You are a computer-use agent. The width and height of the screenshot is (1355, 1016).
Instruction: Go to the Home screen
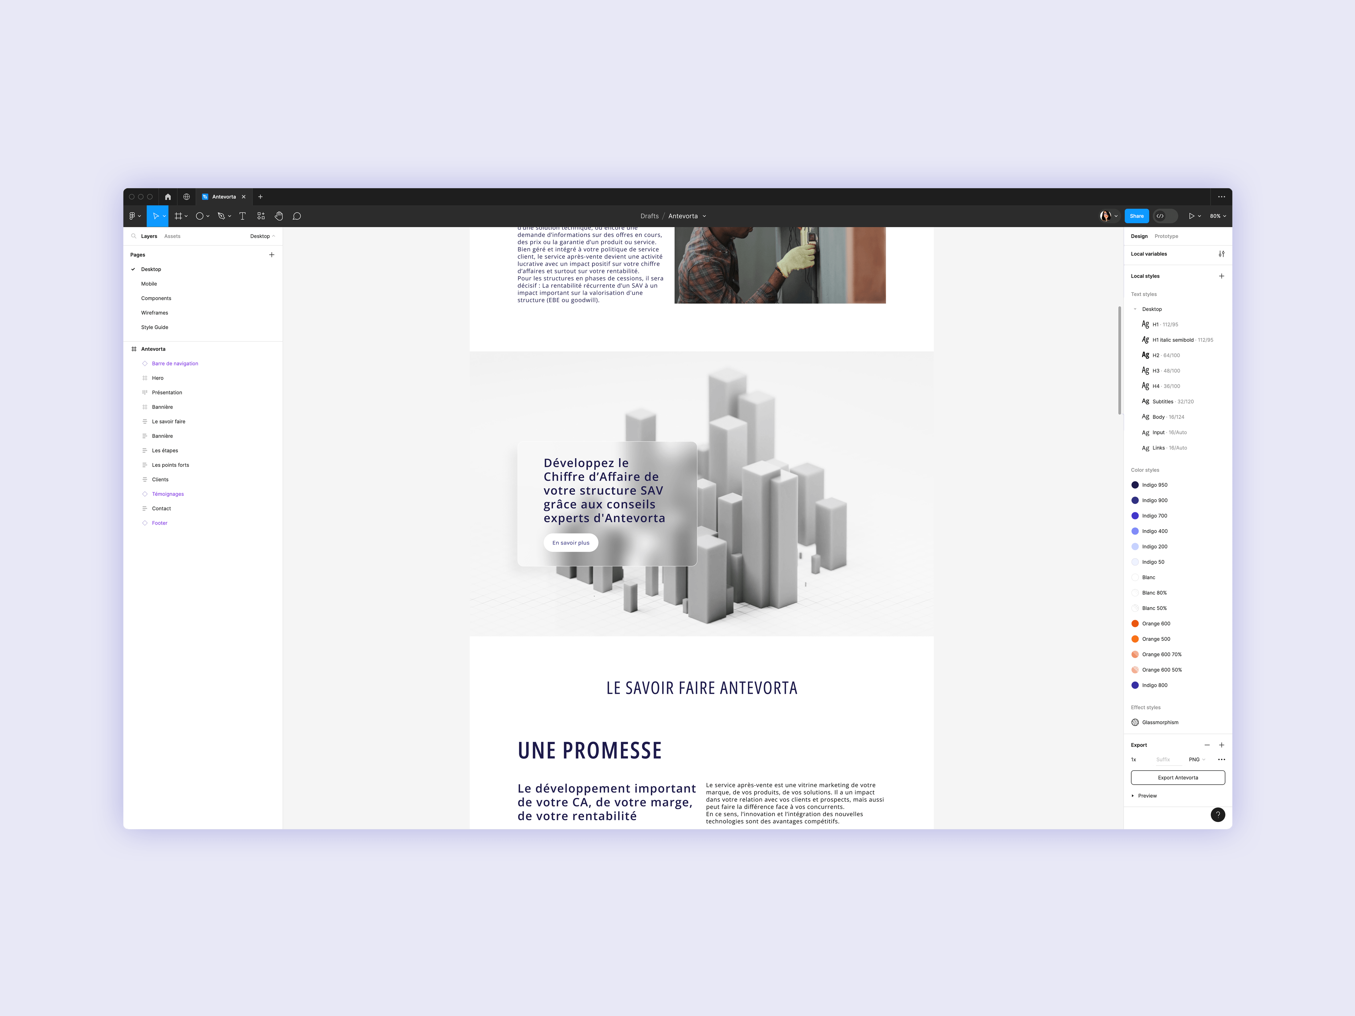[x=168, y=197]
